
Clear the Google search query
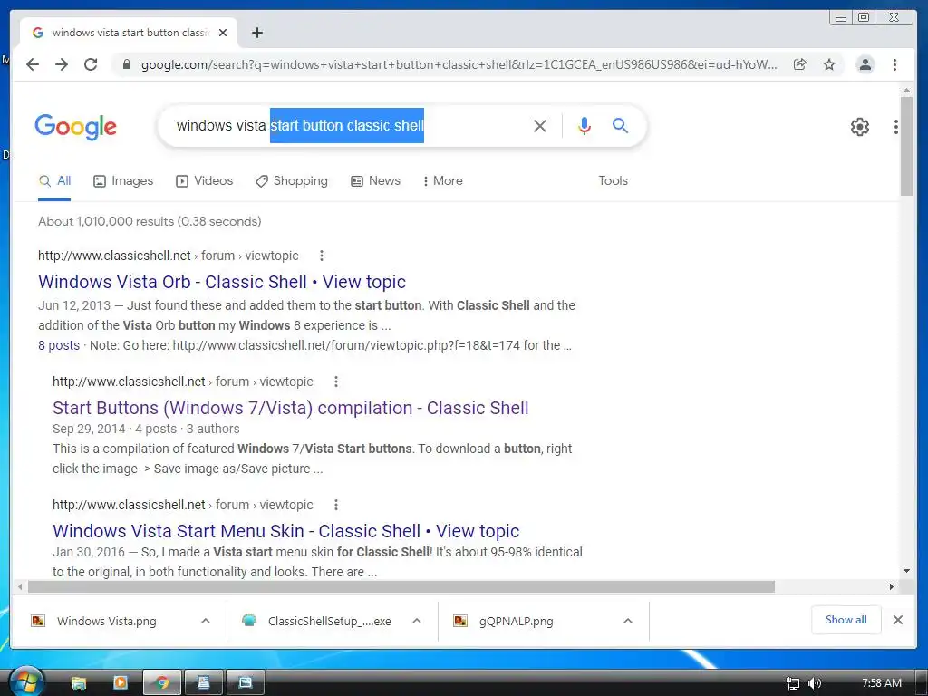pos(540,125)
